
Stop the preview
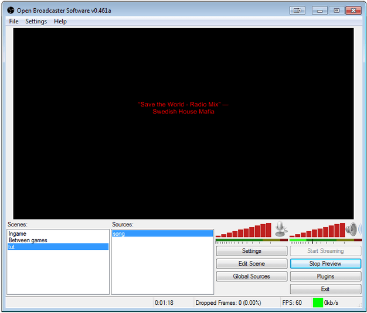(x=325, y=264)
